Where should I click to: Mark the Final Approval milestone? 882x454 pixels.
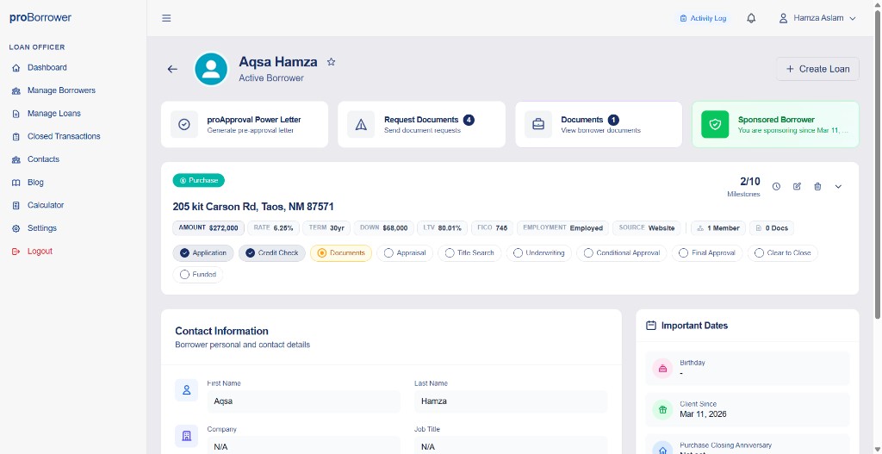click(707, 253)
